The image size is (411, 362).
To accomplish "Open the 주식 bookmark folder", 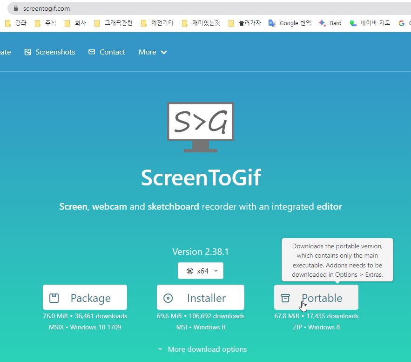I will [x=46, y=23].
